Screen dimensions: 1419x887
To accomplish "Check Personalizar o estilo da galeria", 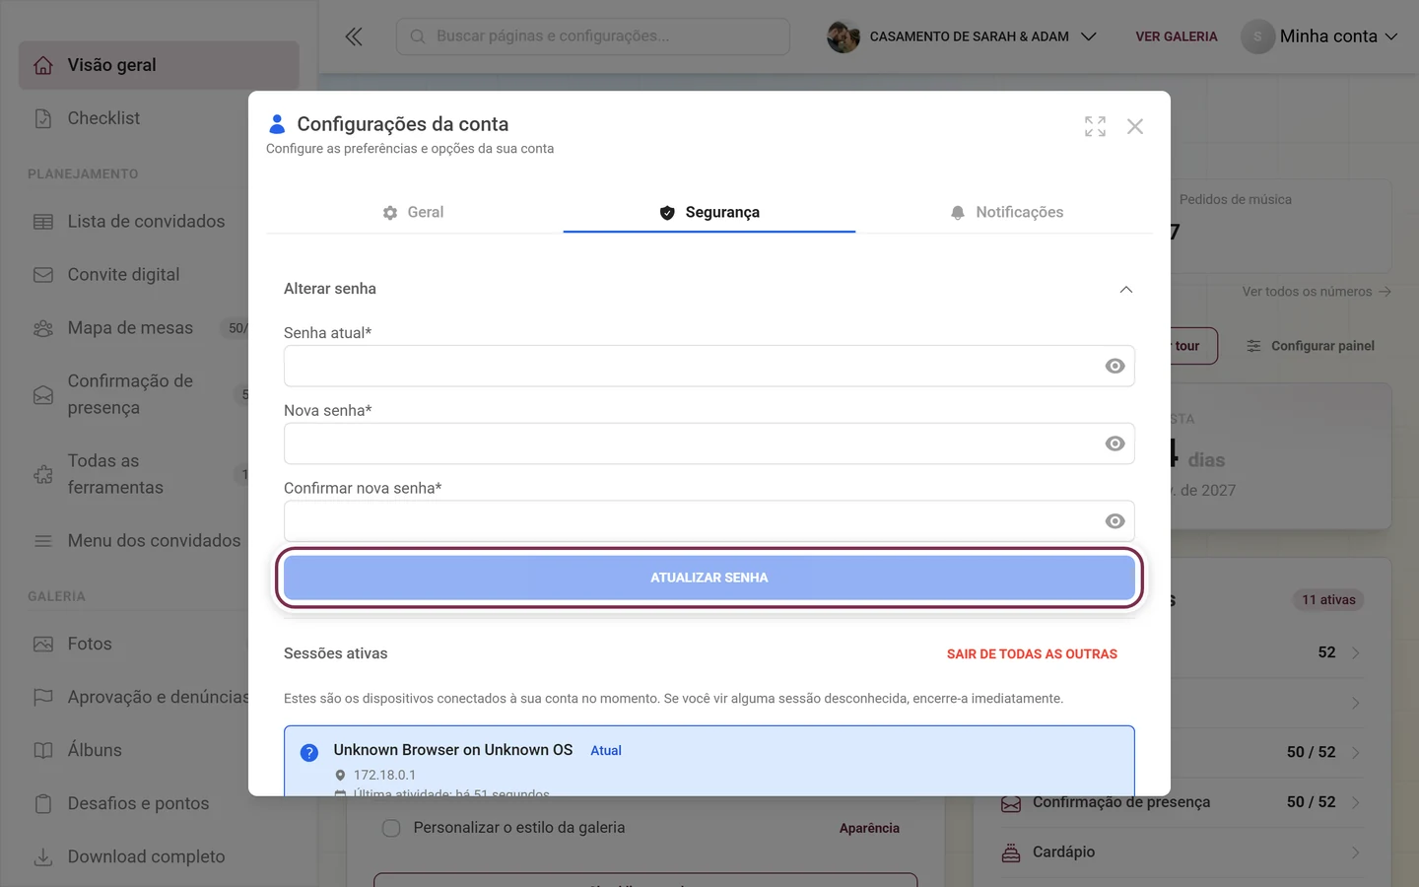I will 391,828.
